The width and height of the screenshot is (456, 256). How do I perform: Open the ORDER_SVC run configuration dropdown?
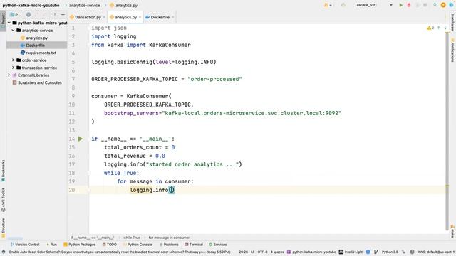coord(375,5)
